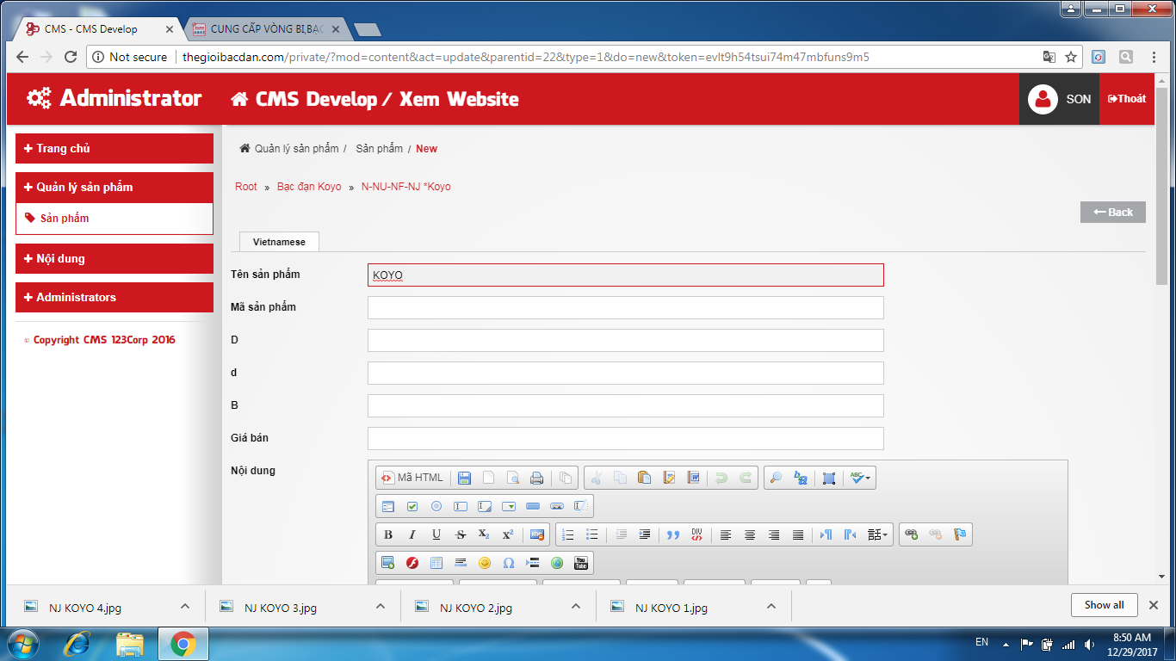Expand the Nội dung sidebar menu
The height and width of the screenshot is (661, 1176).
click(x=115, y=258)
